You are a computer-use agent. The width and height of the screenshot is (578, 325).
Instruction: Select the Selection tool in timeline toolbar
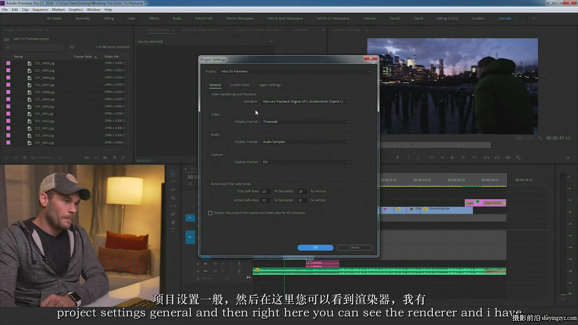tap(173, 174)
